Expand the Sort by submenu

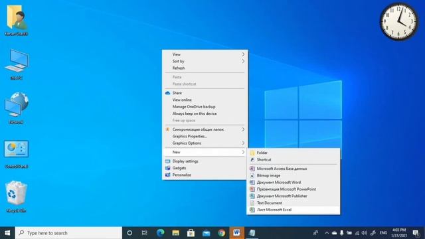click(205, 61)
